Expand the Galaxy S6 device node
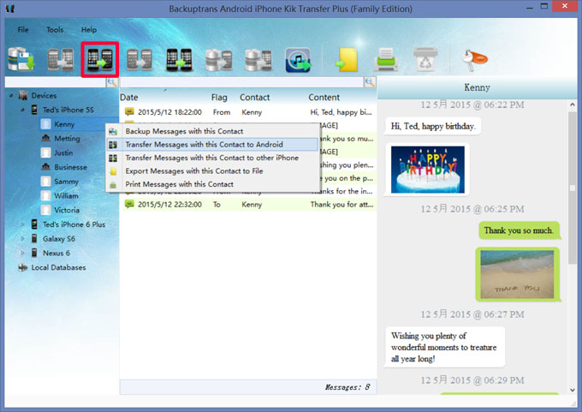The width and height of the screenshot is (582, 412). [22, 238]
